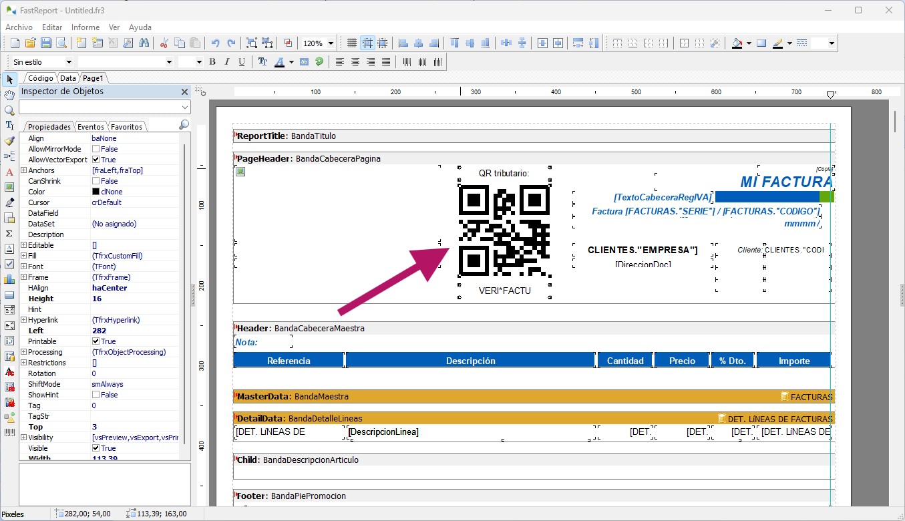
Task: Toggle the CanShrink property checkbox
Action: [96, 181]
